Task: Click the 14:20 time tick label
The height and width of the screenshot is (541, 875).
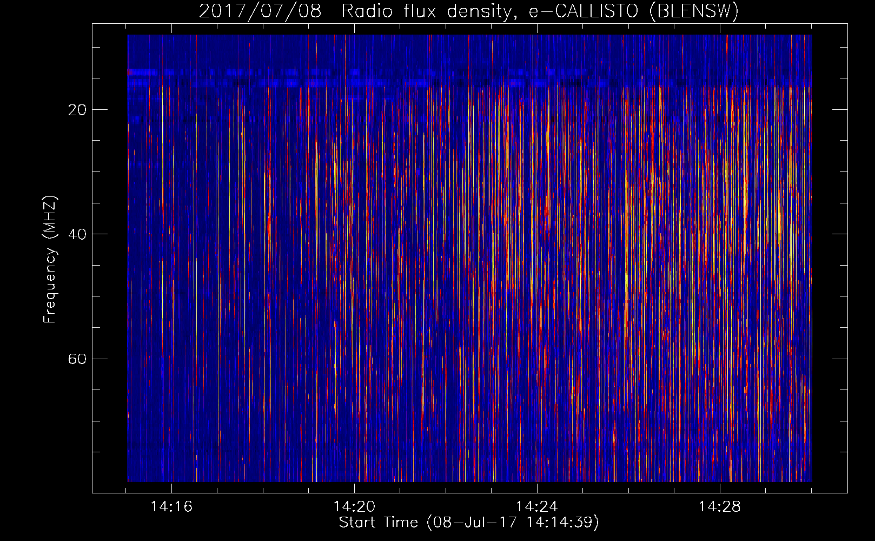Action: click(354, 507)
